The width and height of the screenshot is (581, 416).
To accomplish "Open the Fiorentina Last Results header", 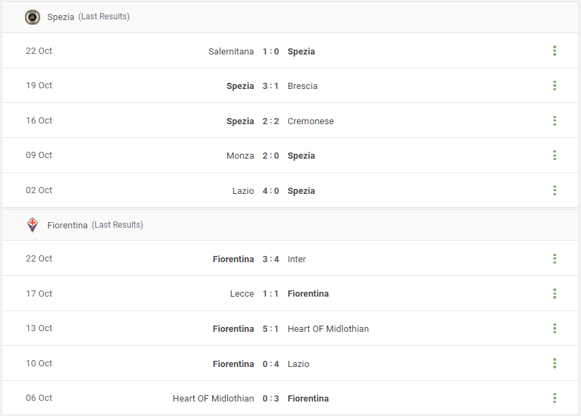I will click(x=95, y=225).
